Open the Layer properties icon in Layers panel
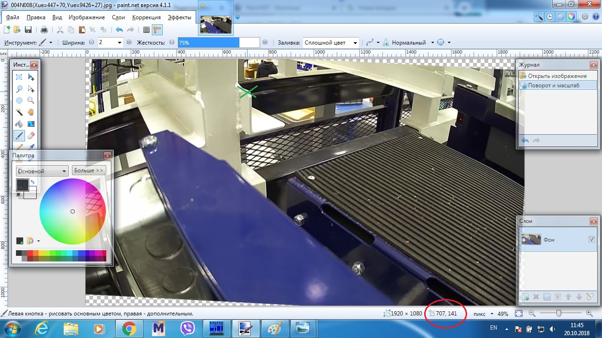Viewport: 602px width, 338px height. pos(590,297)
